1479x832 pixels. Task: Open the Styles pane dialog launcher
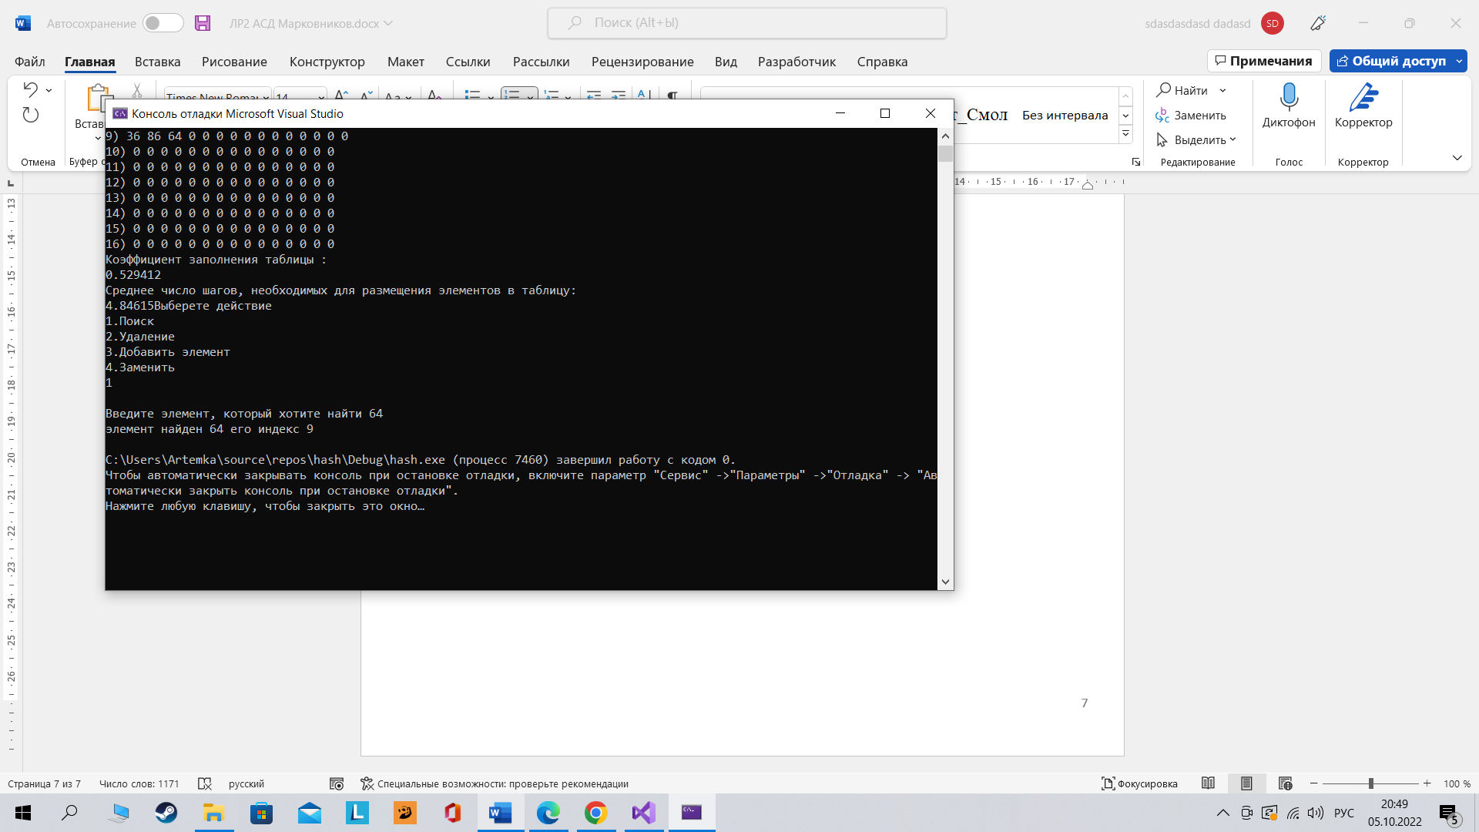(1135, 162)
